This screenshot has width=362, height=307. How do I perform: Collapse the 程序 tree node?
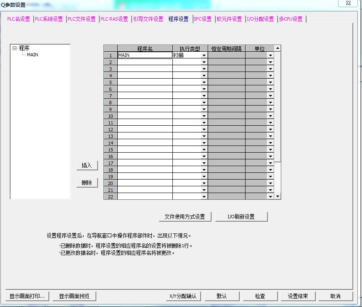tap(14, 48)
